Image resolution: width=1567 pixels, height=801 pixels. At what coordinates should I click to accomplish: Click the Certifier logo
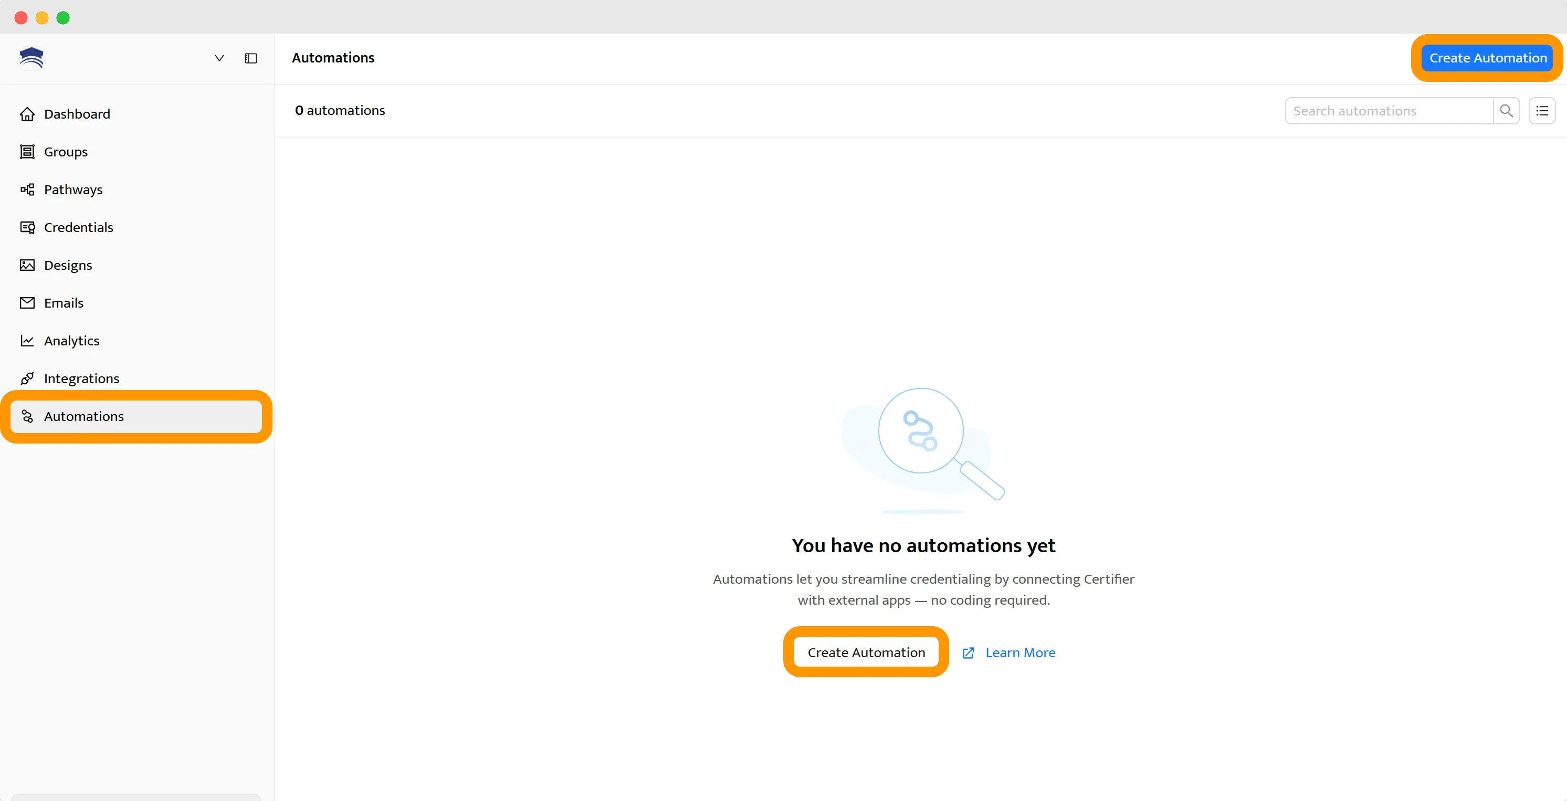(x=31, y=58)
